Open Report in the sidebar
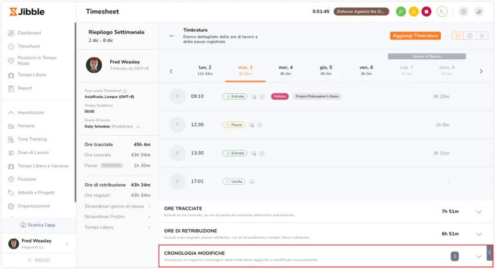The image size is (495, 269). pyautogui.click(x=25, y=88)
